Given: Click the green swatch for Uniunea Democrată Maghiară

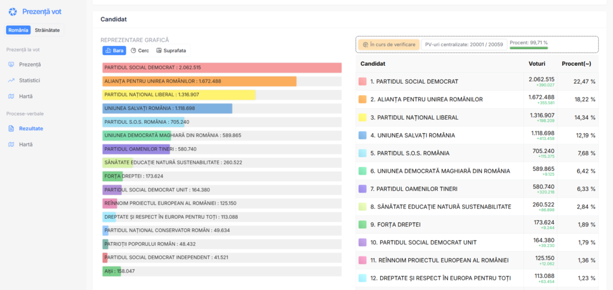Looking at the screenshot, I should tap(362, 171).
